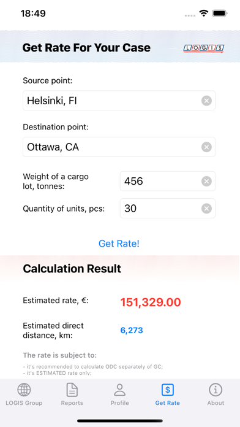Tap the estimated rate 151,329.00 value
The height and width of the screenshot is (427, 240).
pyautogui.click(x=151, y=302)
